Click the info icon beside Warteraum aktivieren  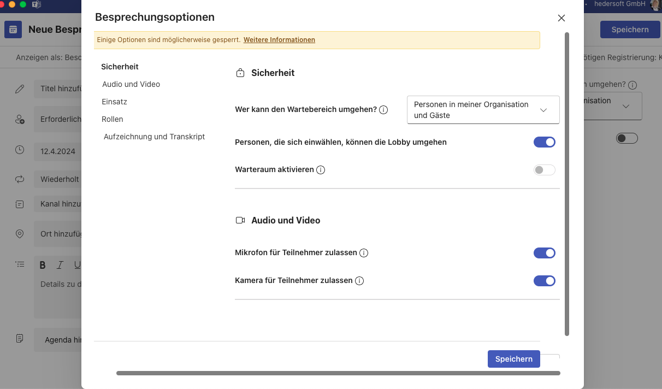coord(321,170)
